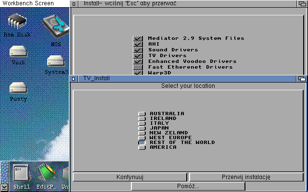Select ITALY location radio button
Viewport: 308px width, 192px height.
[142, 123]
